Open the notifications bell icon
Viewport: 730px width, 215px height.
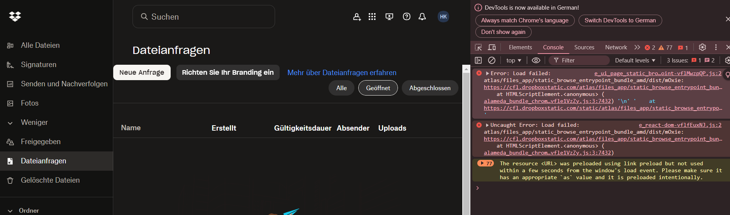click(422, 17)
